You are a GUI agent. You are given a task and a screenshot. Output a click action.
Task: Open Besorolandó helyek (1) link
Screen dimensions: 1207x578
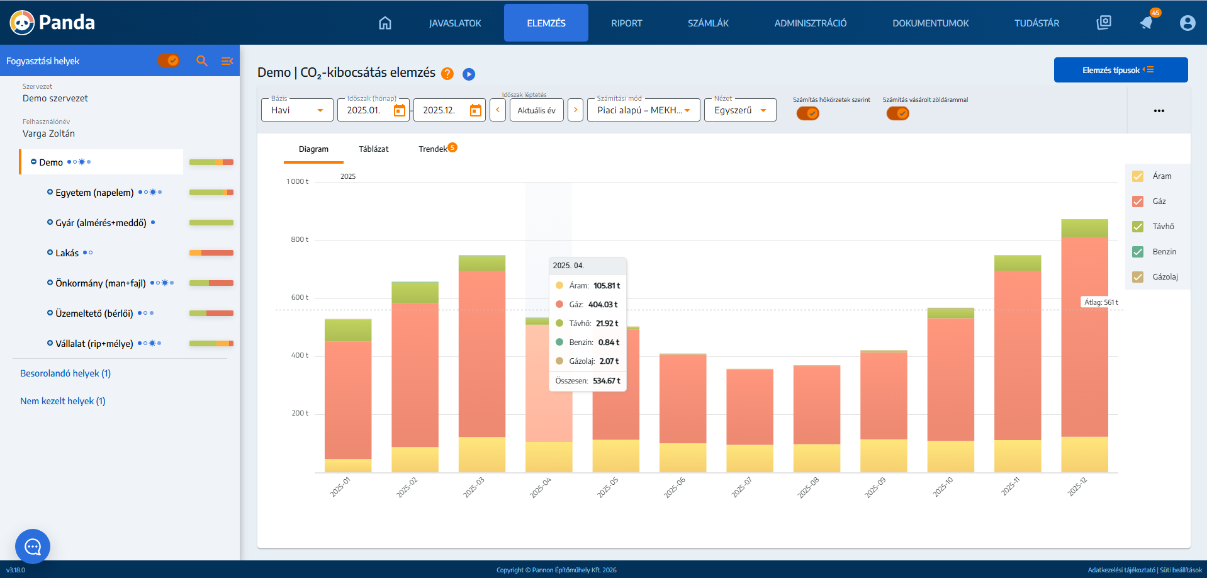tap(65, 373)
